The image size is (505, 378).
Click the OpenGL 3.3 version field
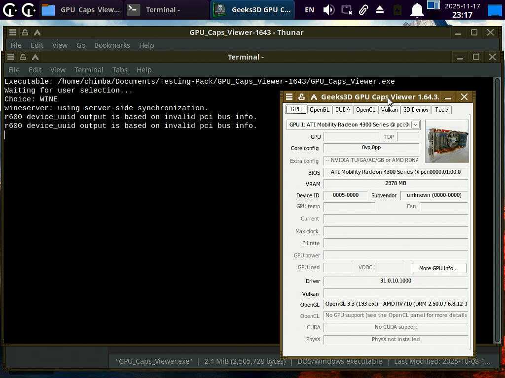coord(396,304)
